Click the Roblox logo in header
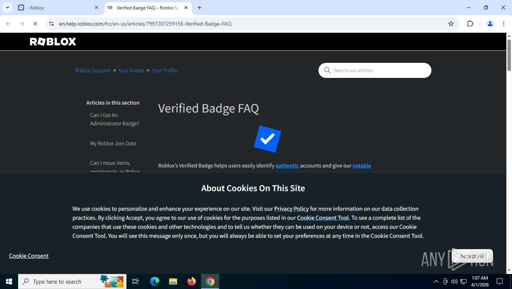 click(x=53, y=42)
